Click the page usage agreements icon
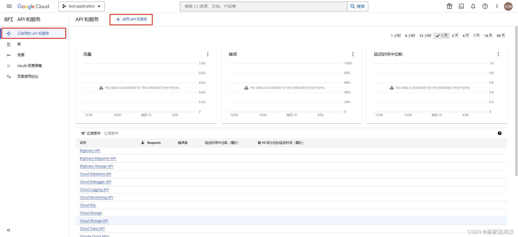 click(x=9, y=76)
